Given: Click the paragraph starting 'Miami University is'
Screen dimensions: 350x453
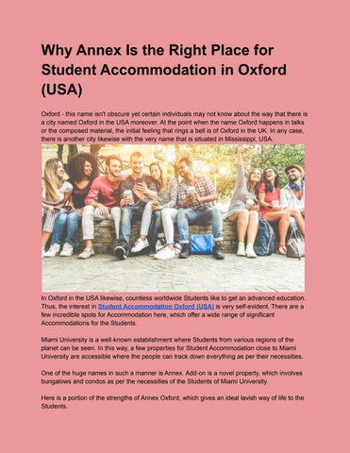Looking at the screenshot, I should 172,348.
